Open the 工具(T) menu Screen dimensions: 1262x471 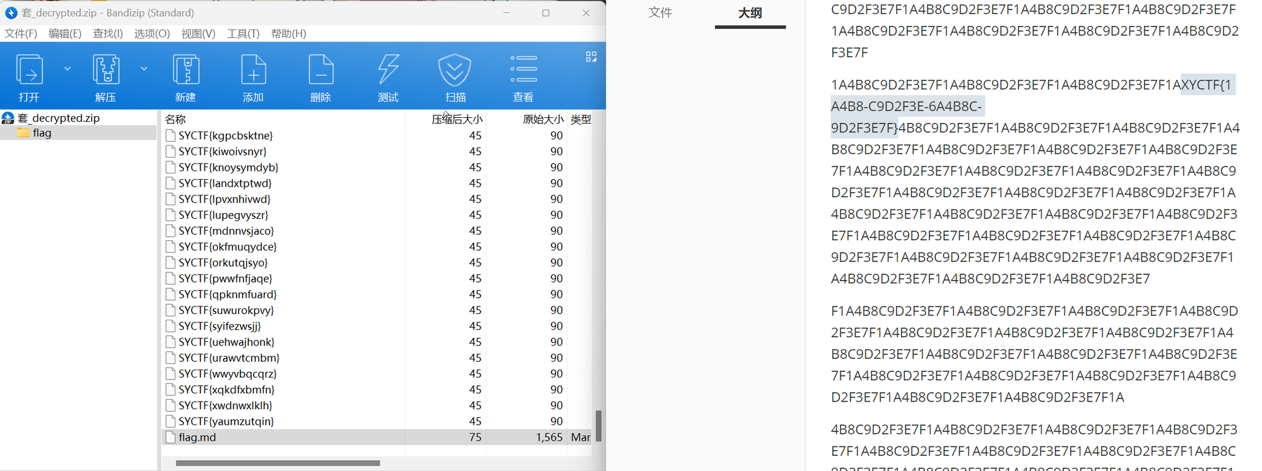[244, 33]
